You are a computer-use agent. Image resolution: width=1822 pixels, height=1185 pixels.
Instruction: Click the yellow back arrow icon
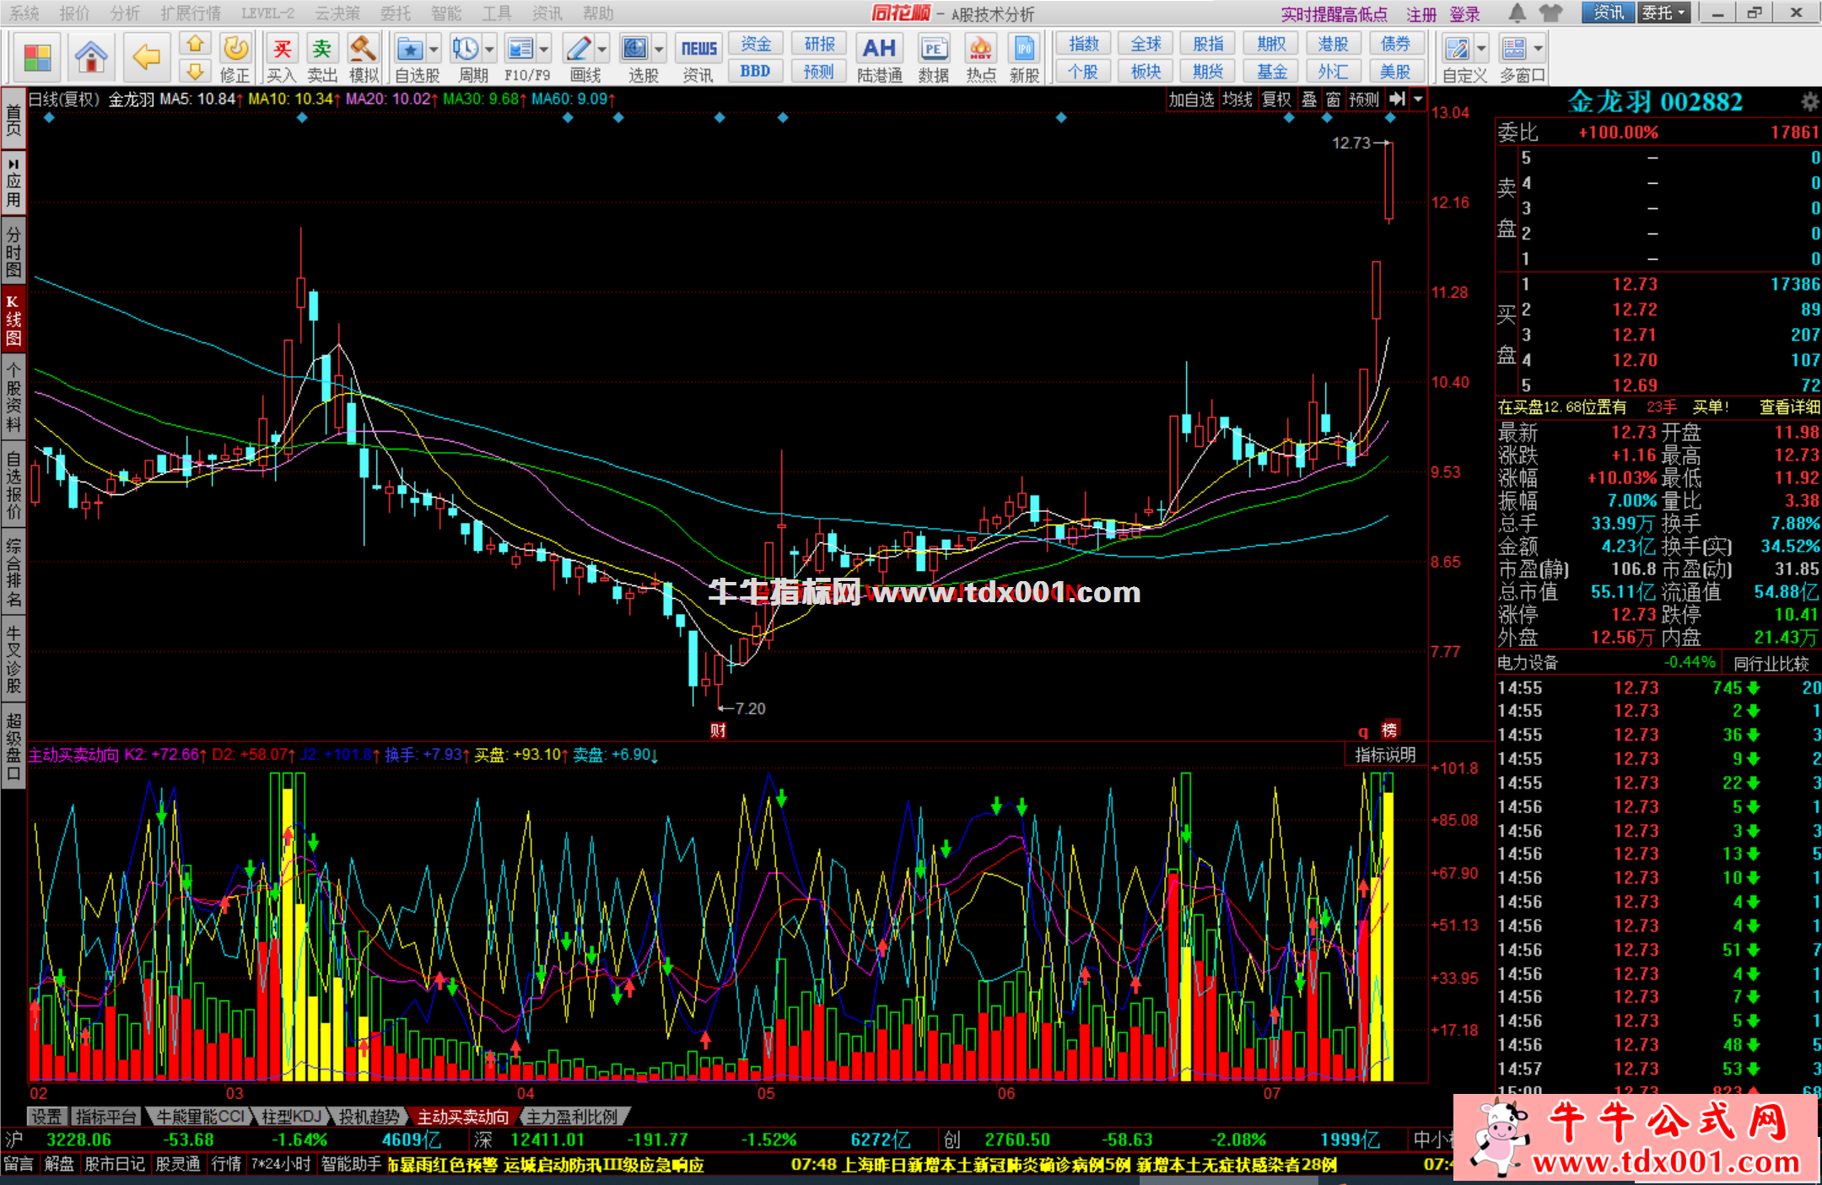[146, 57]
